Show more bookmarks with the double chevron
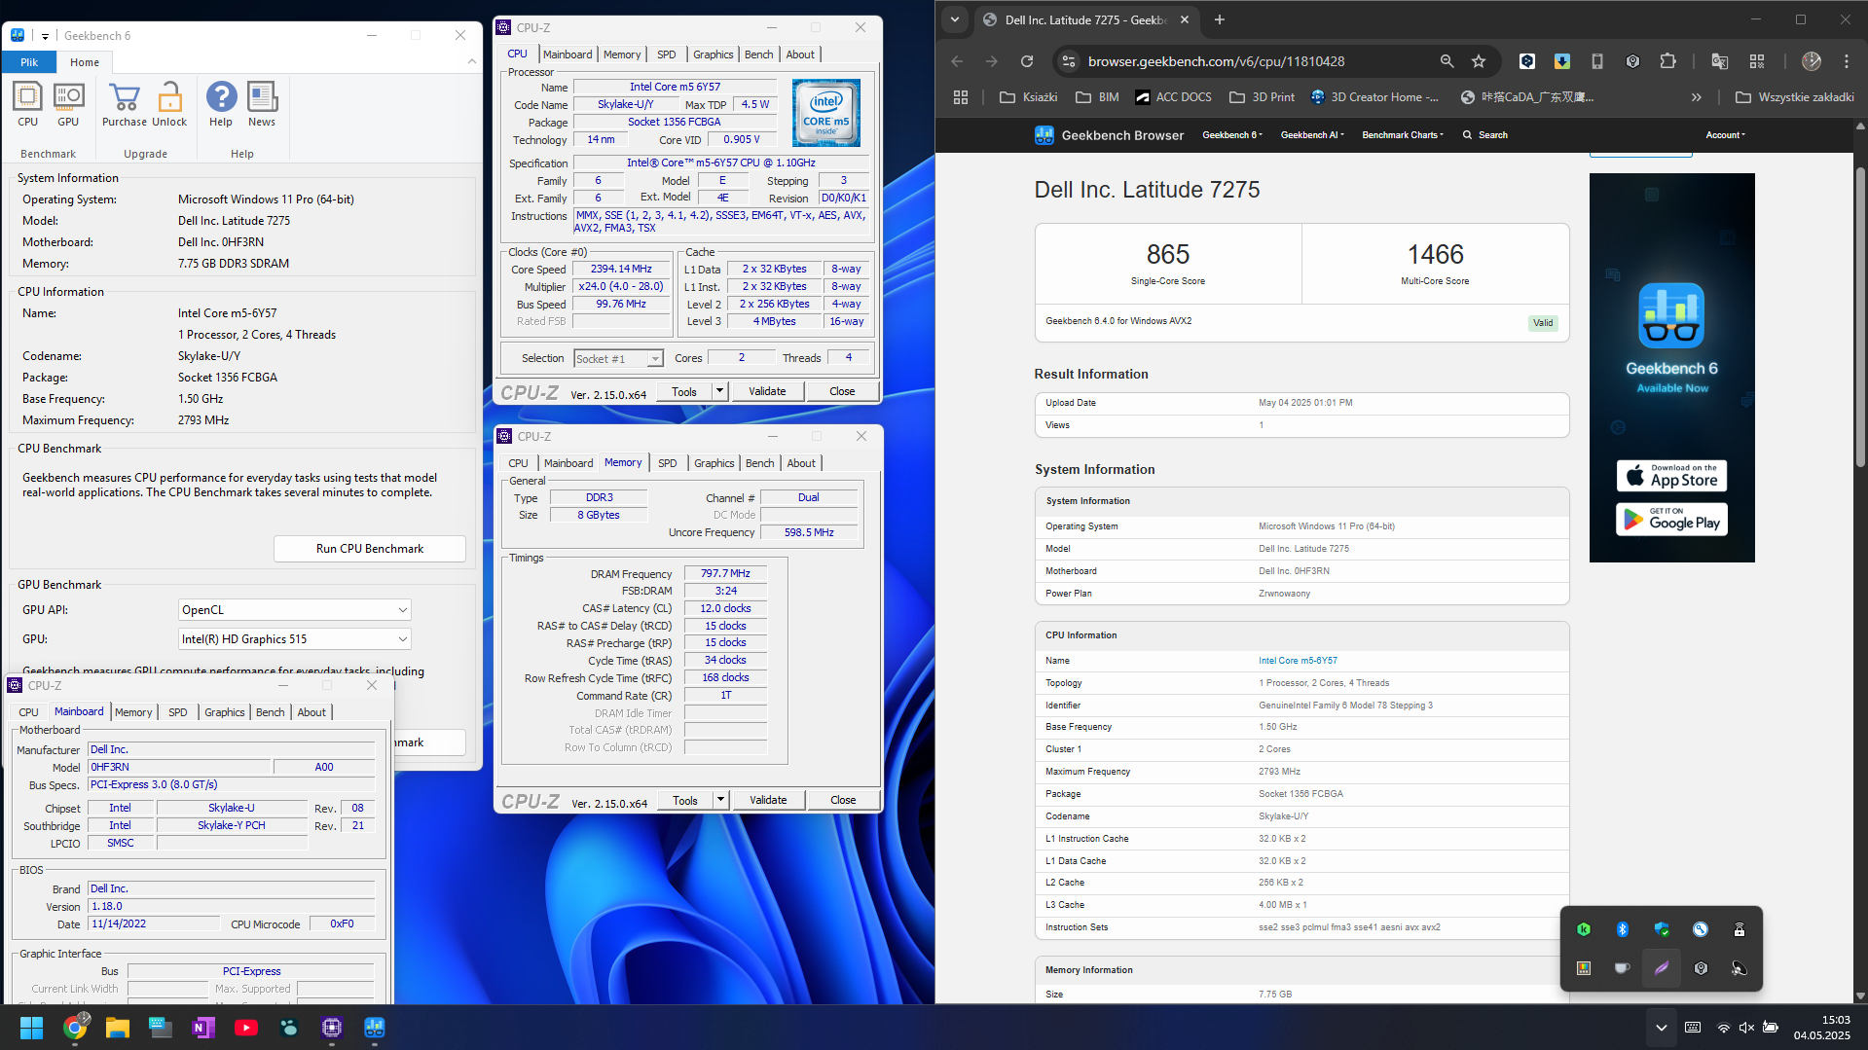This screenshot has height=1050, width=1868. coord(1697,97)
